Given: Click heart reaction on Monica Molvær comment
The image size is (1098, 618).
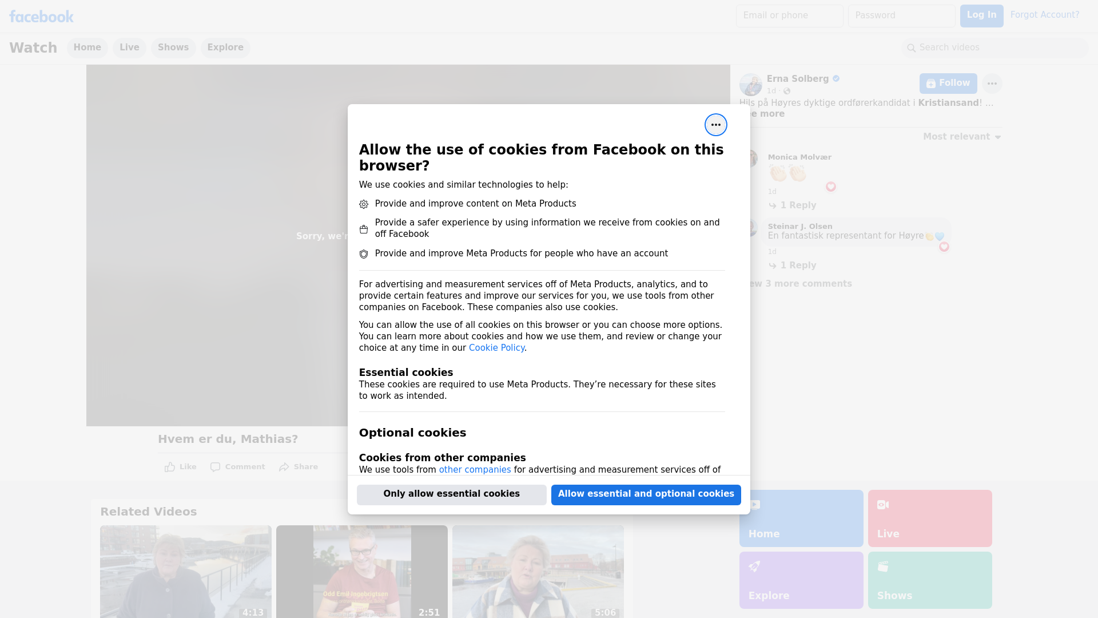Looking at the screenshot, I should pyautogui.click(x=831, y=187).
